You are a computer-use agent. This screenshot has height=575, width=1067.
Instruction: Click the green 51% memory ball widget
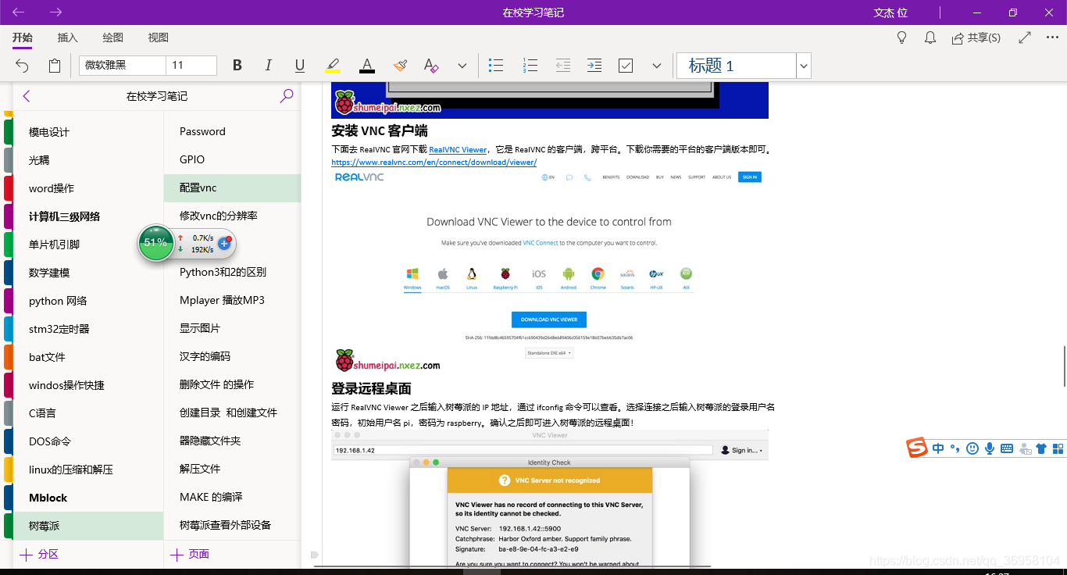[156, 243]
